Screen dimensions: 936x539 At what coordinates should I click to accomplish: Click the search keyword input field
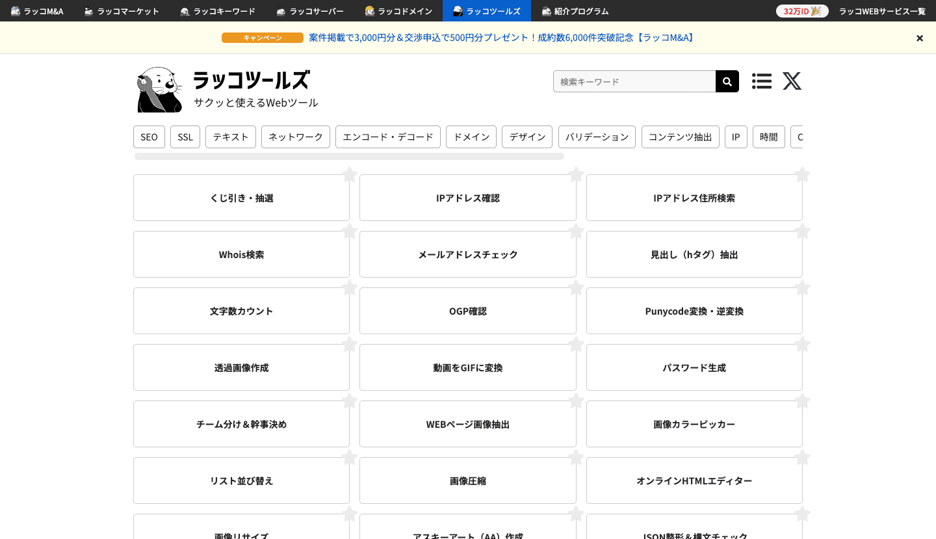tap(634, 81)
